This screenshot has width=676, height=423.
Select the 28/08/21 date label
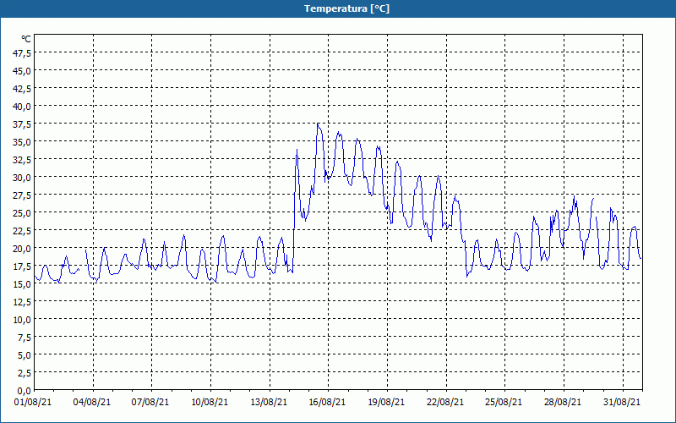[563, 403]
